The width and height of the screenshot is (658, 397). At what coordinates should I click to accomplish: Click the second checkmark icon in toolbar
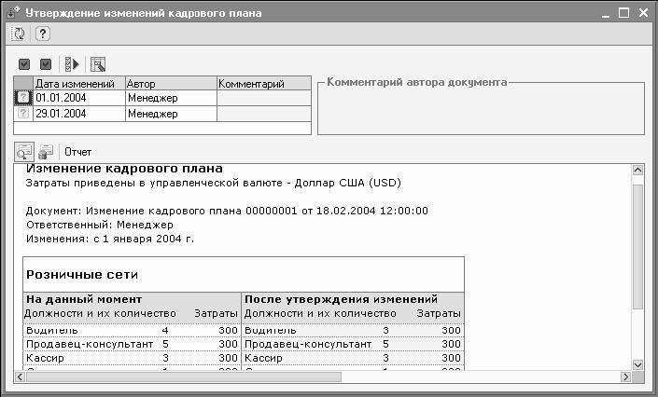pos(46,64)
